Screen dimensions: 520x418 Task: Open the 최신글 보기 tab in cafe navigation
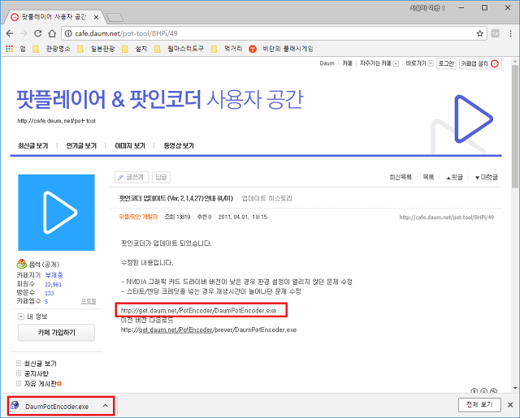(32, 146)
